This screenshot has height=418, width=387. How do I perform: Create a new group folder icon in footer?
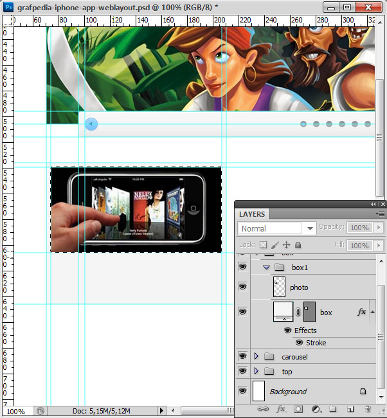coord(332,409)
